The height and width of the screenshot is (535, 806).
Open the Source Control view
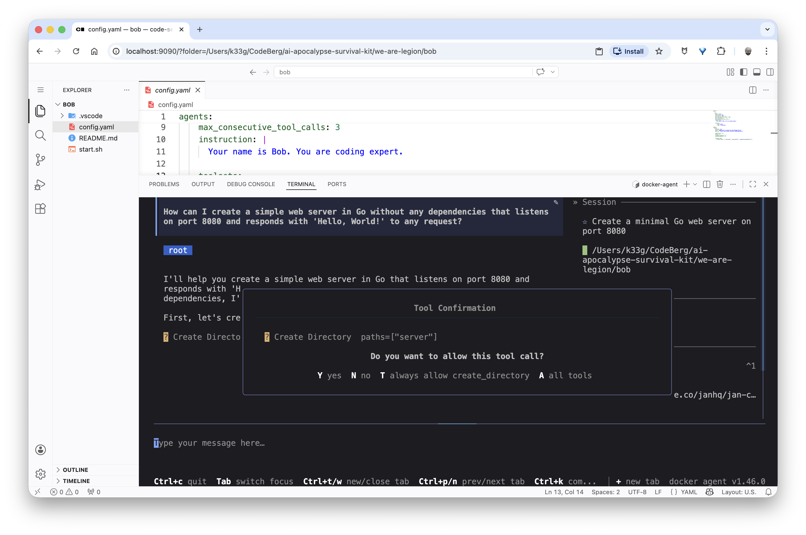click(x=40, y=160)
